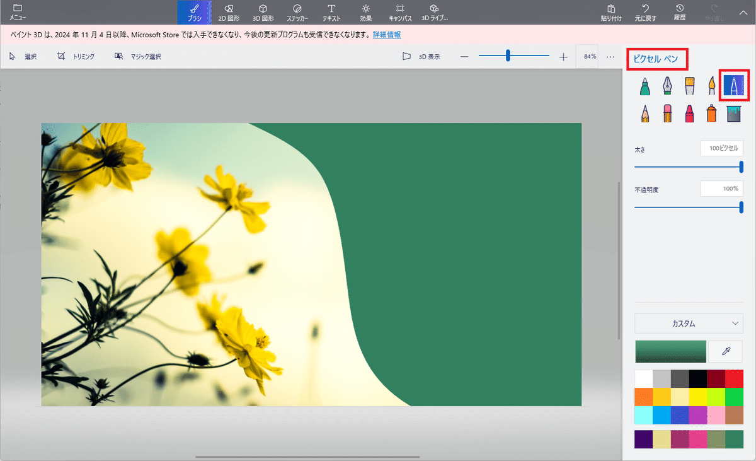
Task: Click the 不透明度 opacity value field
Action: (x=722, y=189)
